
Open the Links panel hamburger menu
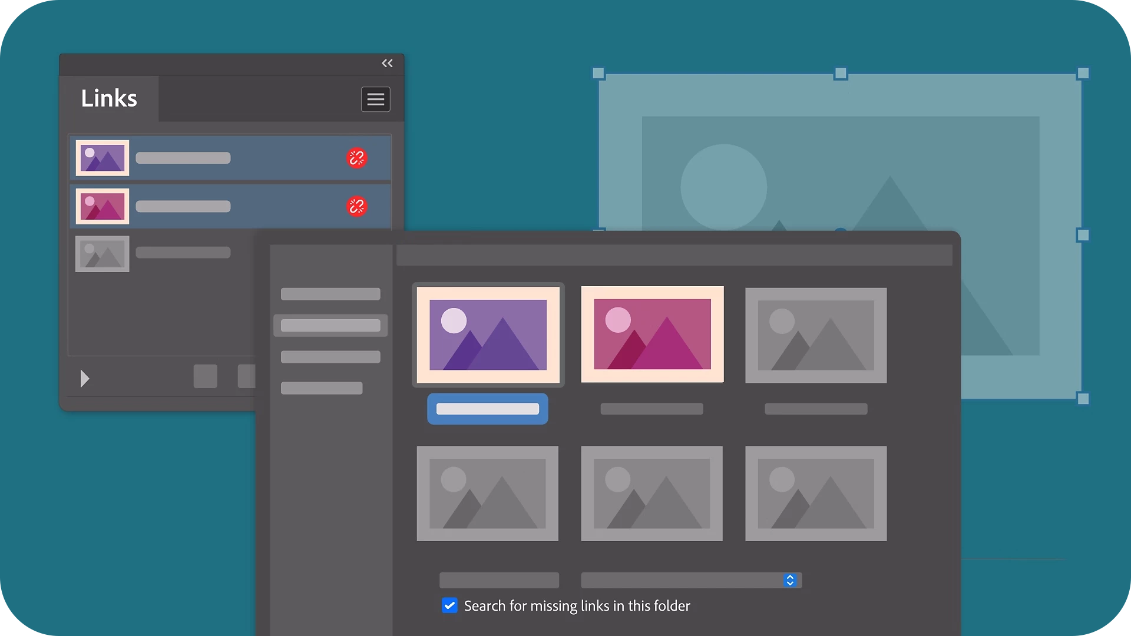coord(375,100)
